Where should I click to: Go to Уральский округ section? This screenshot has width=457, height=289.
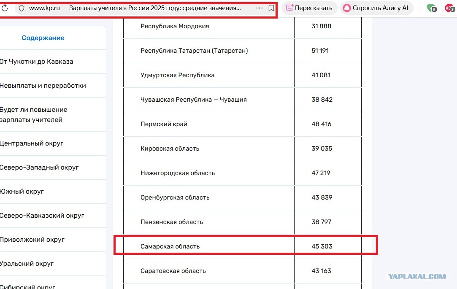pyautogui.click(x=27, y=264)
